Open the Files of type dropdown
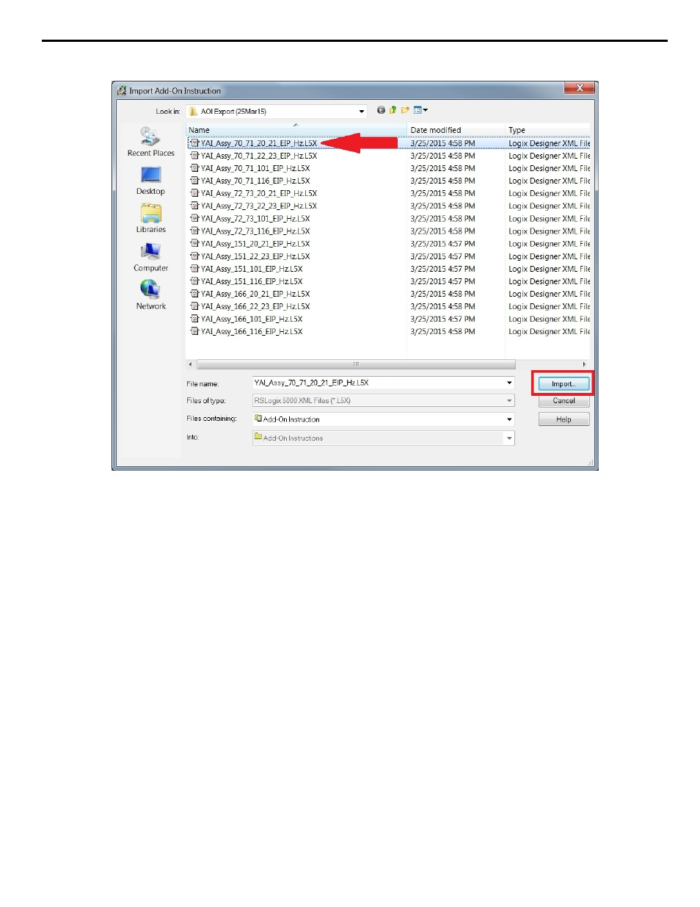The image size is (700, 907). tap(509, 400)
